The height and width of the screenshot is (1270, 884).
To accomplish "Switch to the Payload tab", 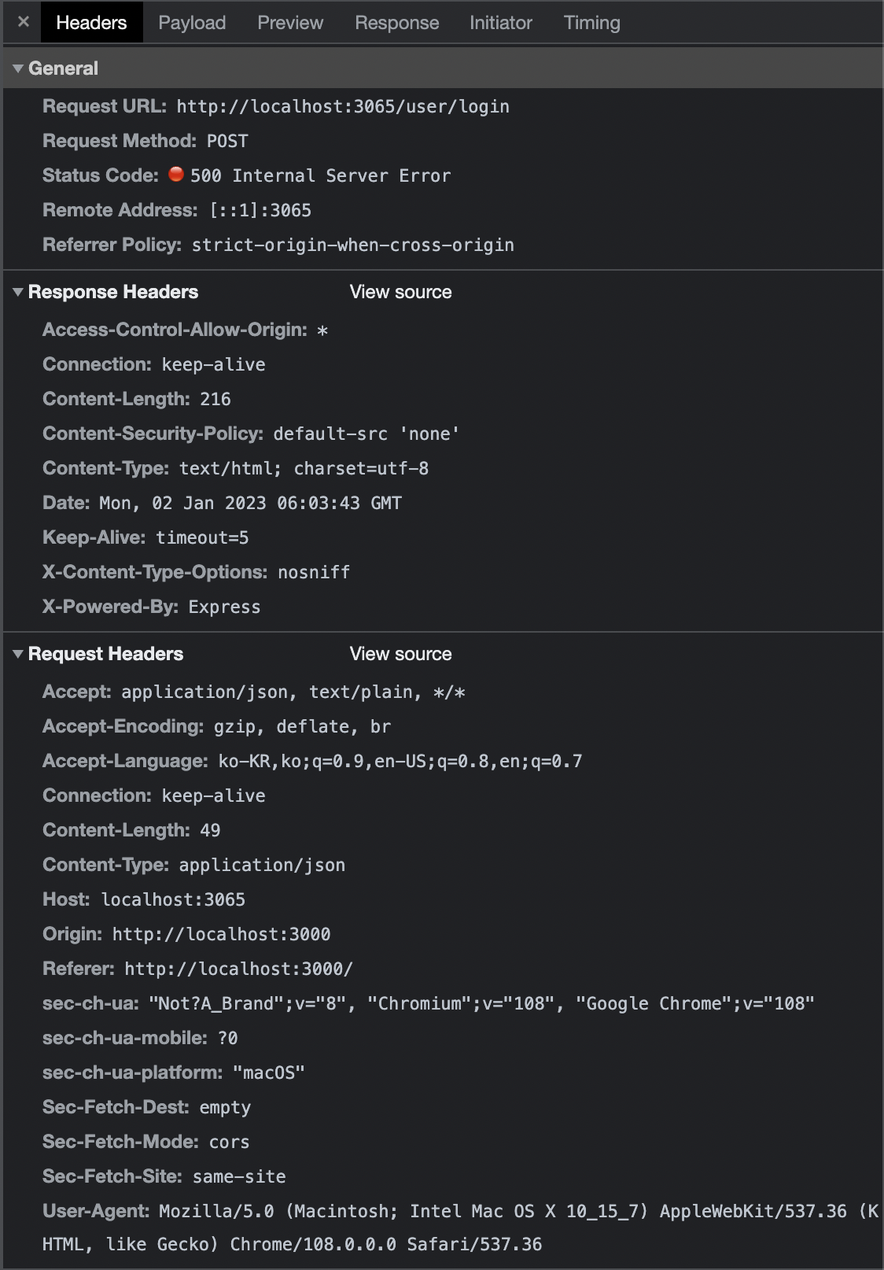I will pyautogui.click(x=191, y=22).
